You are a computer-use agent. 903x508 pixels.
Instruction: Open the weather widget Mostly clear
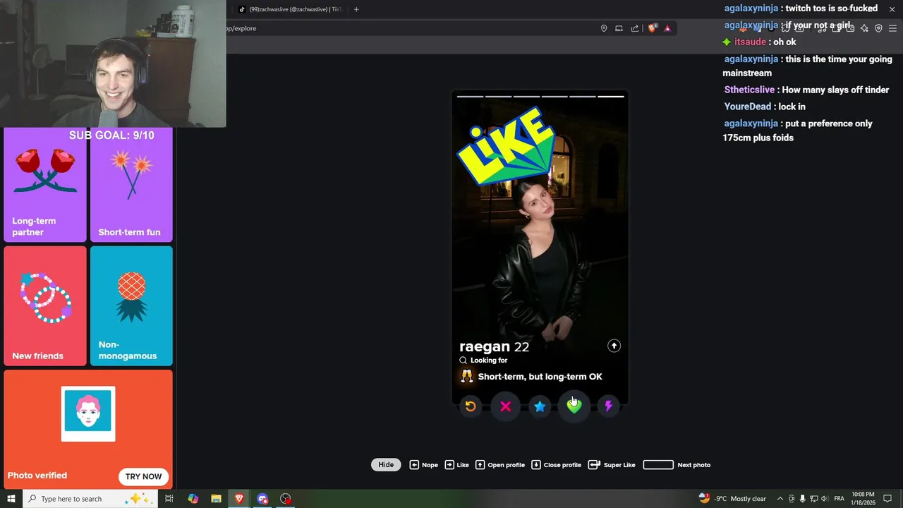732,499
